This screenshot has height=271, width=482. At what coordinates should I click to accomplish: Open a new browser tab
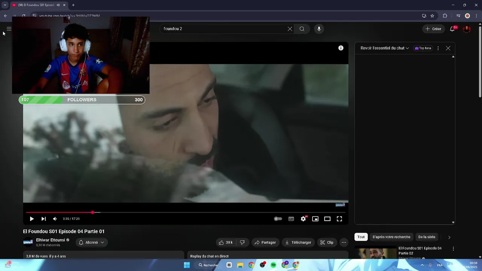pyautogui.click(x=73, y=5)
